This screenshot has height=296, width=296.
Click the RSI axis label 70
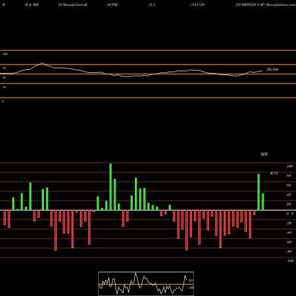(4, 68)
